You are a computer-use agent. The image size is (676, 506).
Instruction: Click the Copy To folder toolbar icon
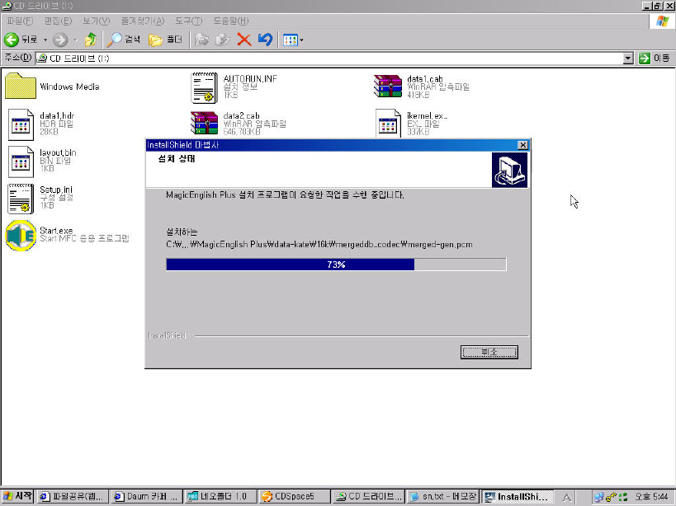point(223,40)
